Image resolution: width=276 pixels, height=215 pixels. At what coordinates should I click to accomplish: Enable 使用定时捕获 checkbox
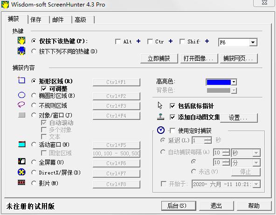tap(172, 131)
